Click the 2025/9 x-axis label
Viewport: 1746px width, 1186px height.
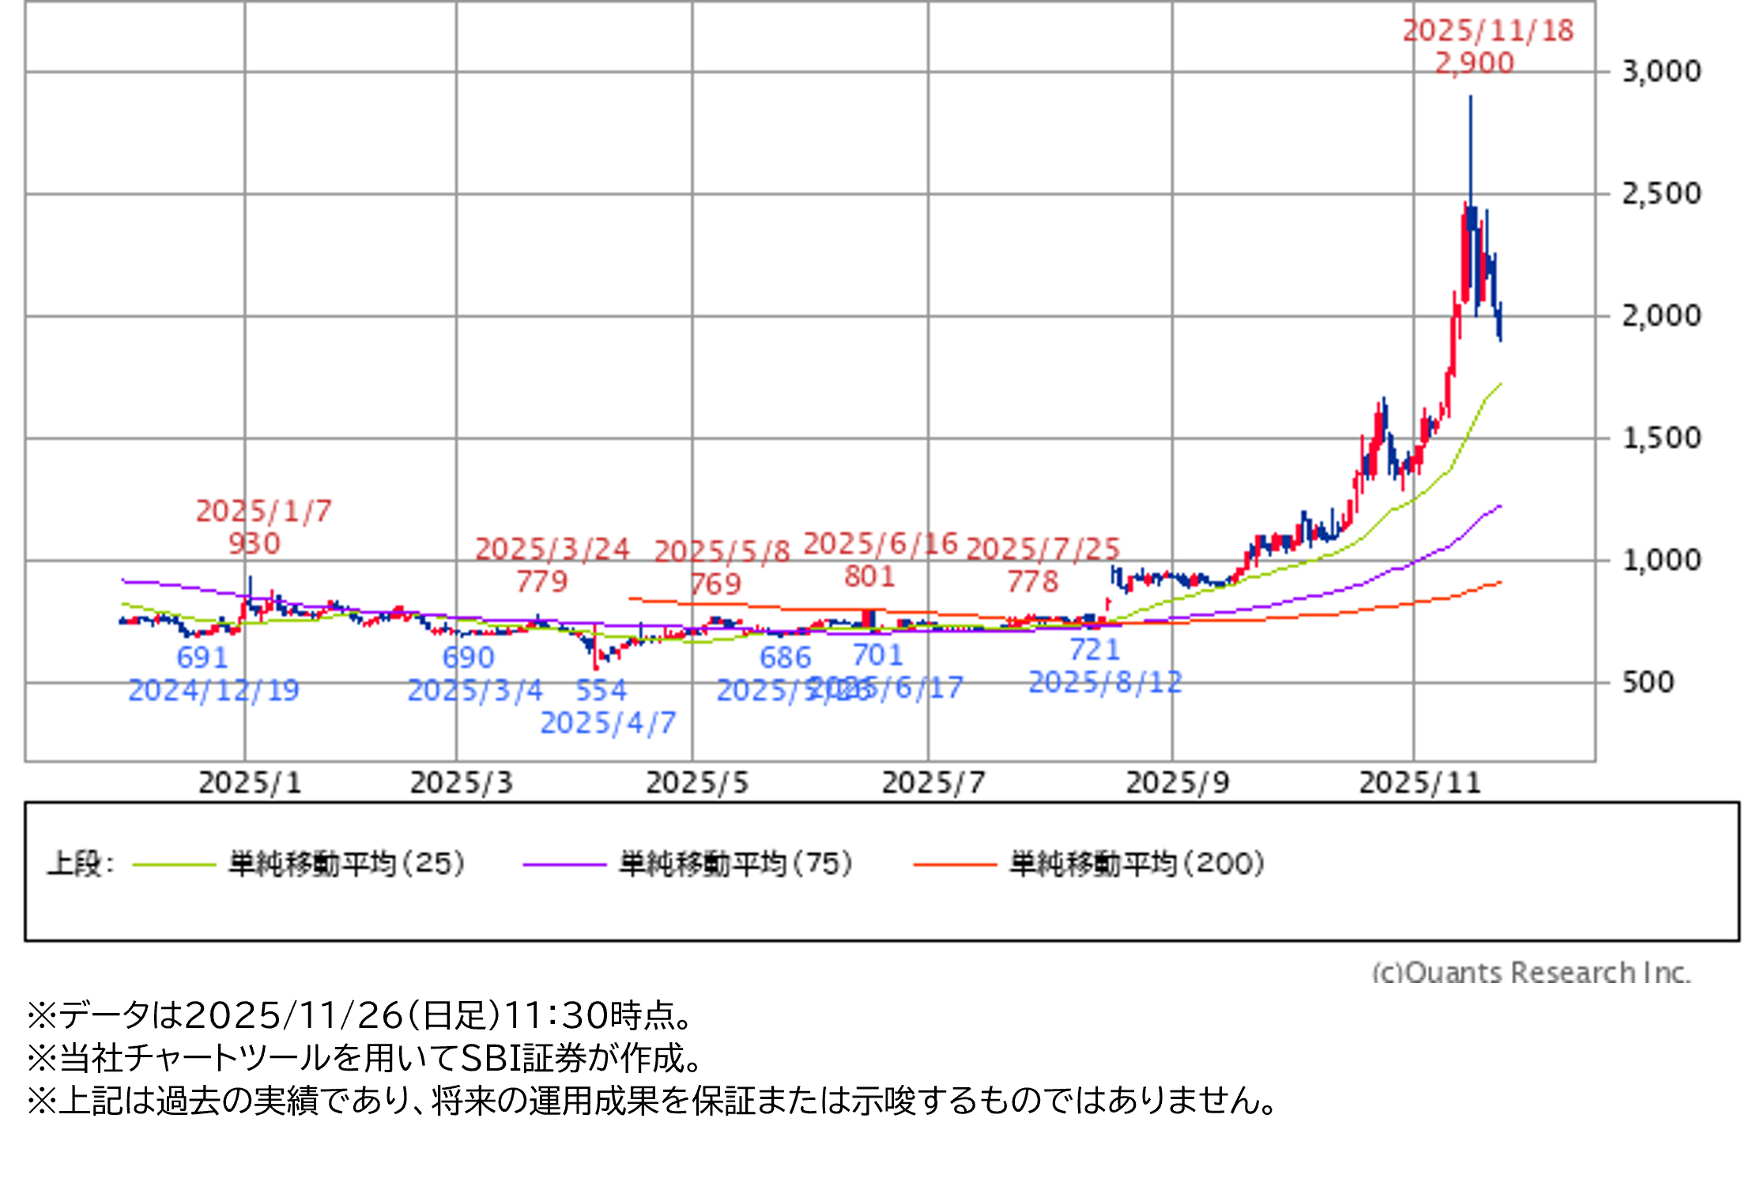[1178, 783]
